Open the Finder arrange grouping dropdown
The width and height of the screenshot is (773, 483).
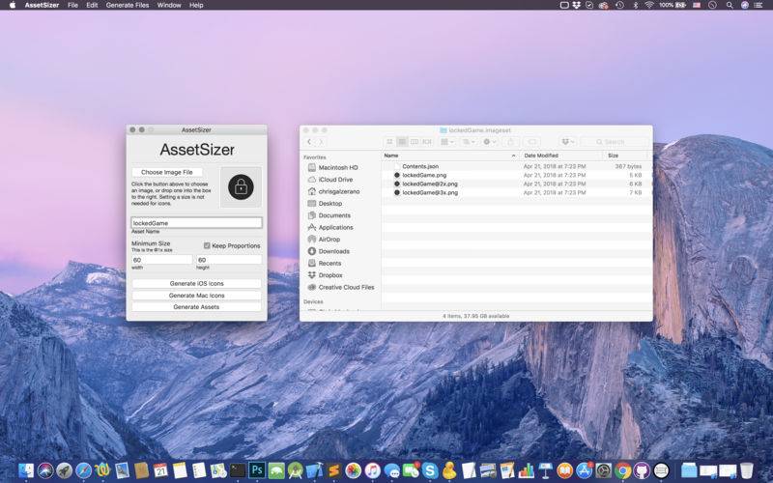tap(447, 142)
